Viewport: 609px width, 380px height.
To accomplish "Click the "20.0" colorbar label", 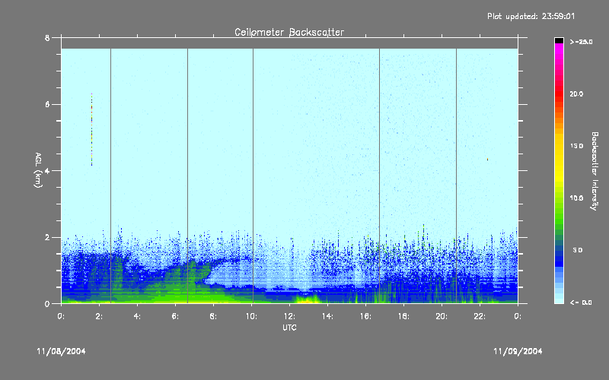I will tap(576, 93).
